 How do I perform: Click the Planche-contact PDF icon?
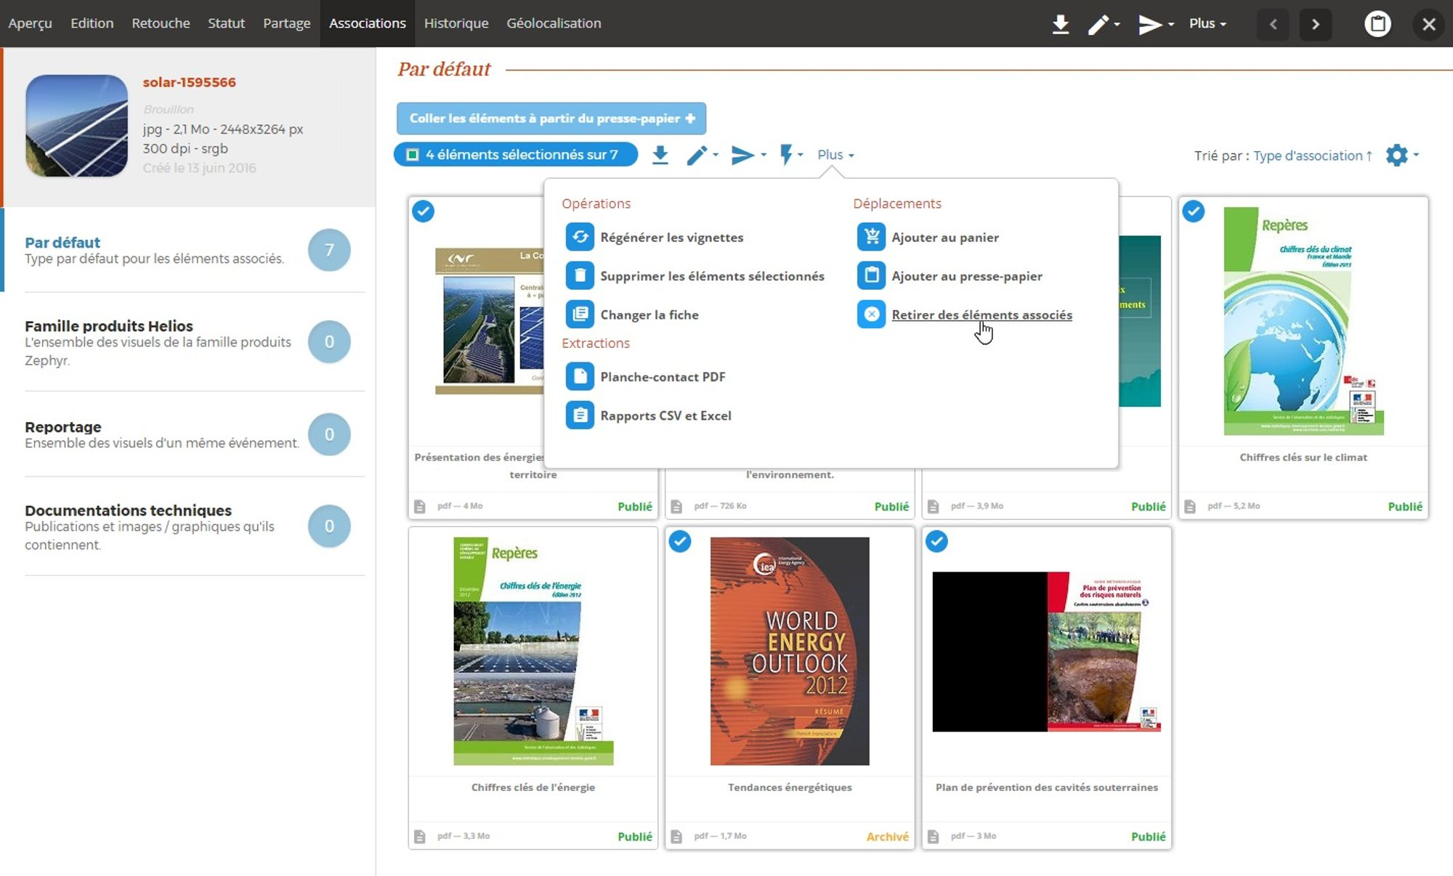(580, 376)
